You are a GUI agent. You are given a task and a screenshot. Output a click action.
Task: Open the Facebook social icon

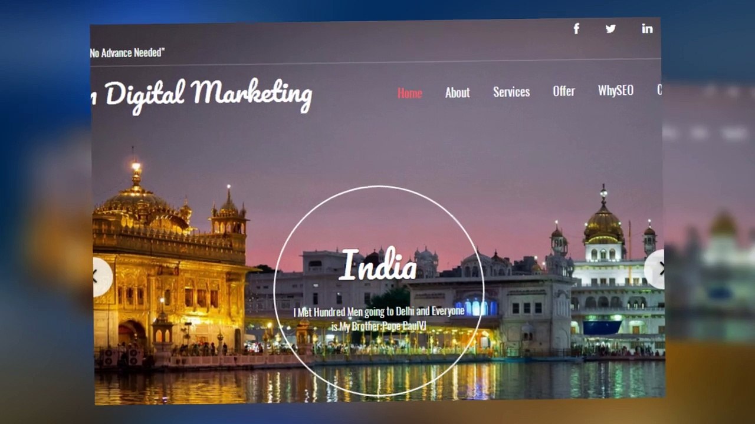click(x=576, y=28)
